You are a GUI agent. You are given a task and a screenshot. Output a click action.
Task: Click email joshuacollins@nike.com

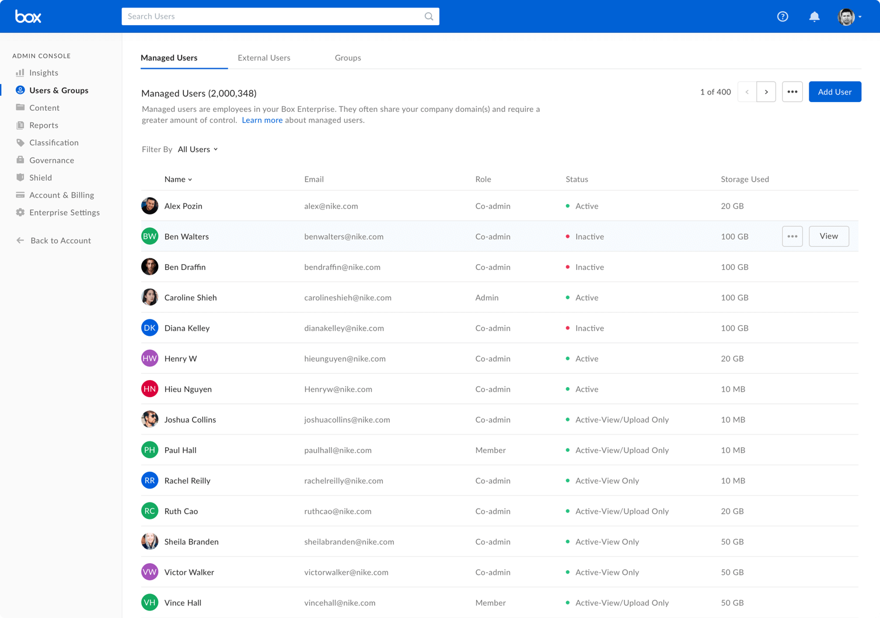(347, 419)
